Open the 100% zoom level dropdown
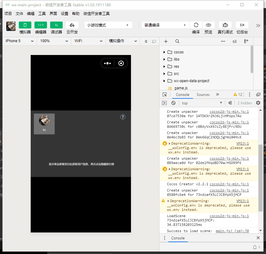Screen dimensions: 266x254 [54, 41]
